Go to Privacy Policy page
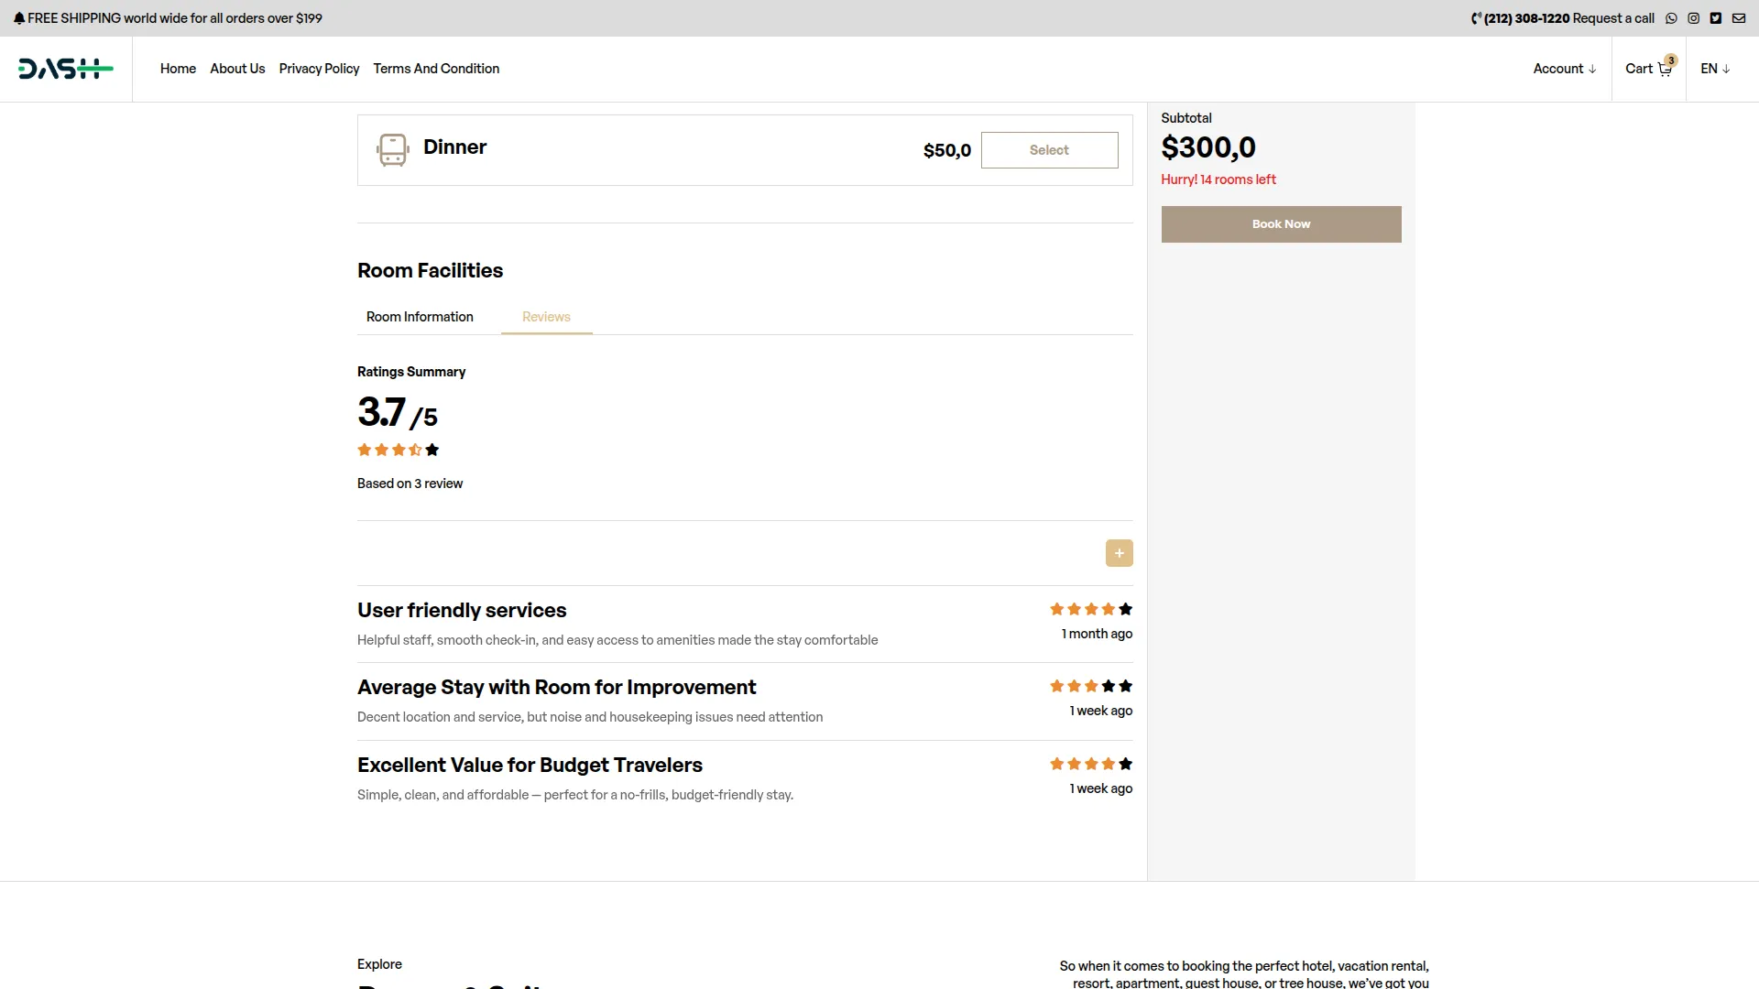This screenshot has width=1759, height=989. pos(319,69)
